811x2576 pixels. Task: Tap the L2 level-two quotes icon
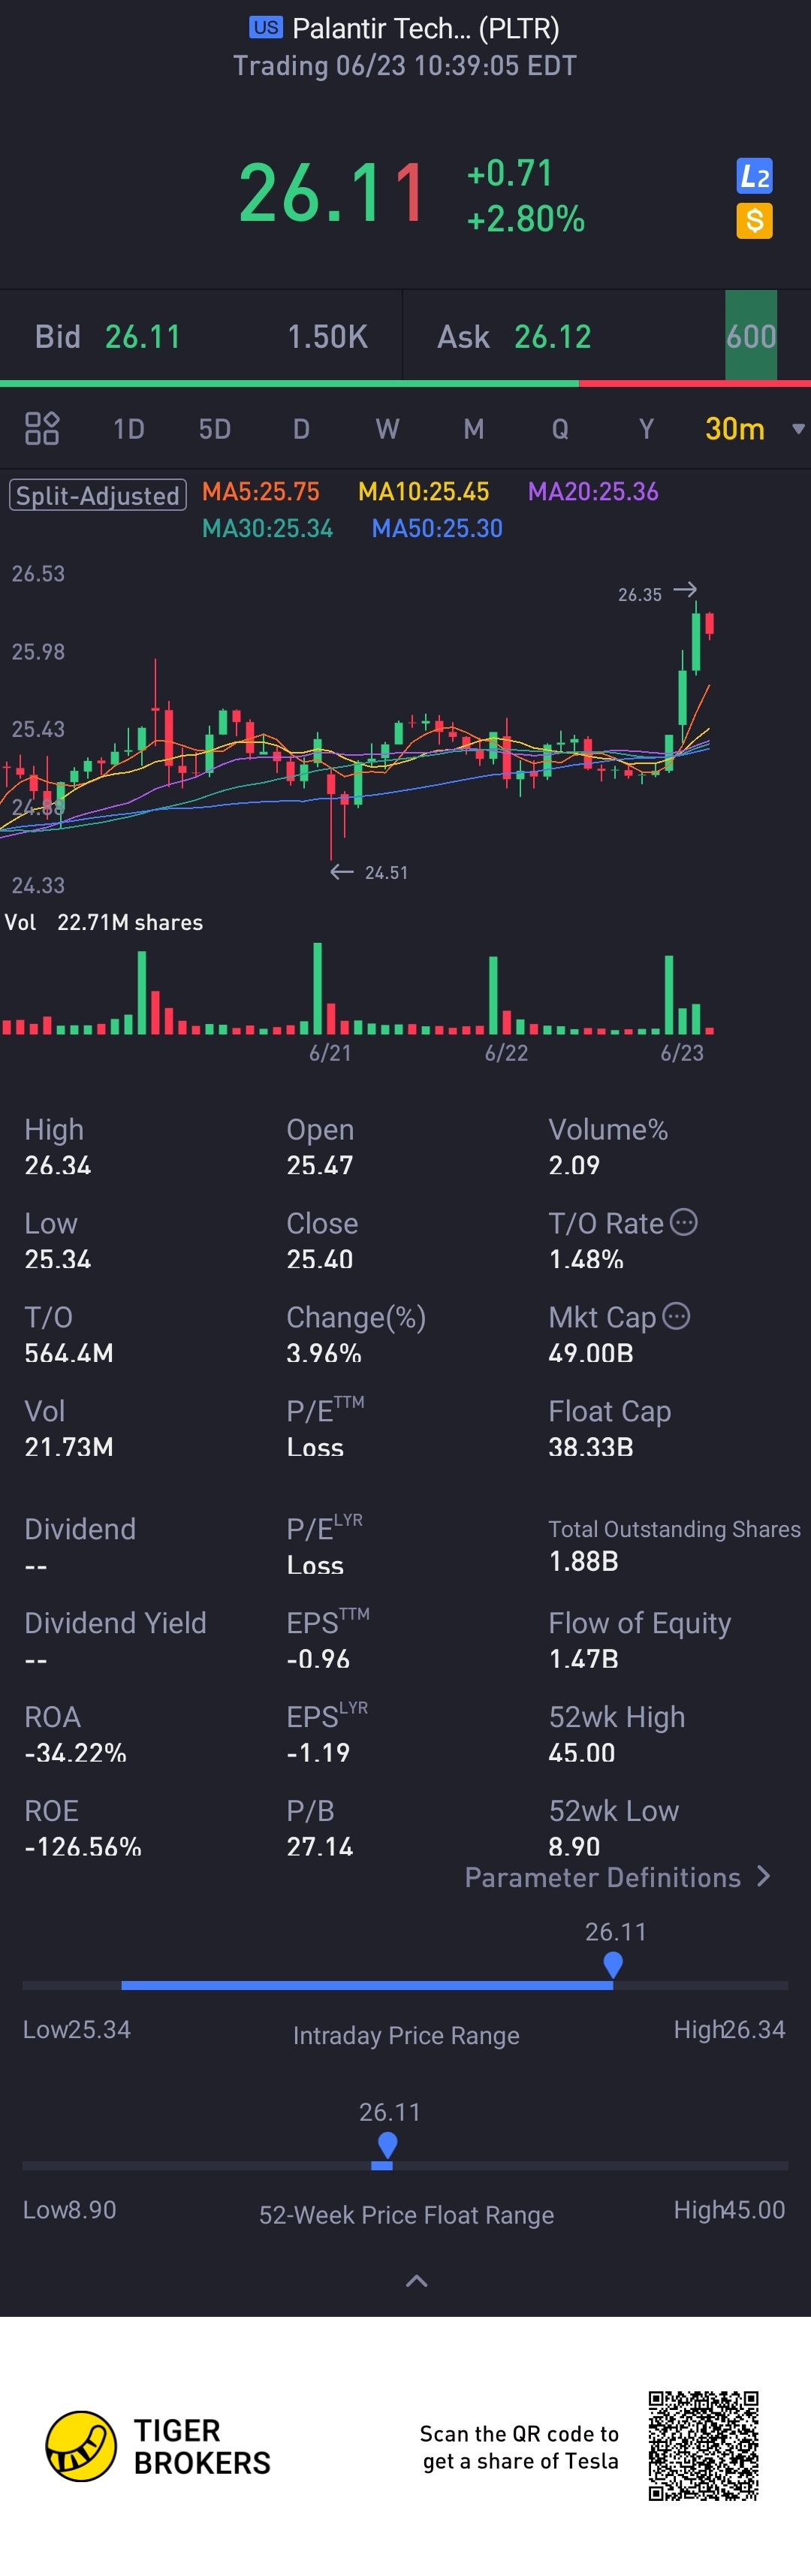point(754,176)
